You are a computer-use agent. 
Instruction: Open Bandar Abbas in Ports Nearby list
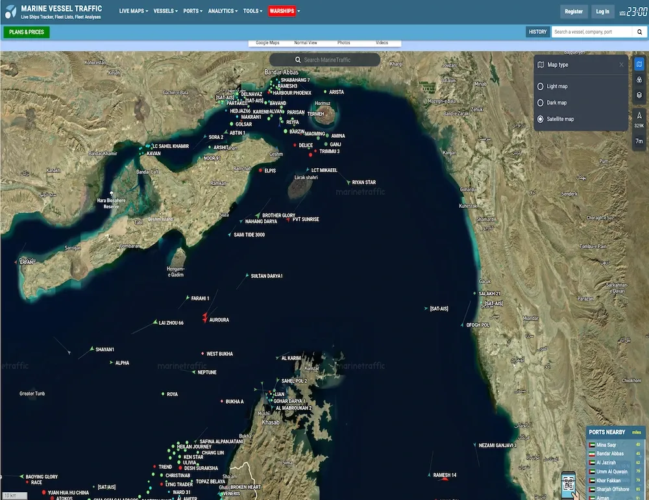[x=610, y=453]
